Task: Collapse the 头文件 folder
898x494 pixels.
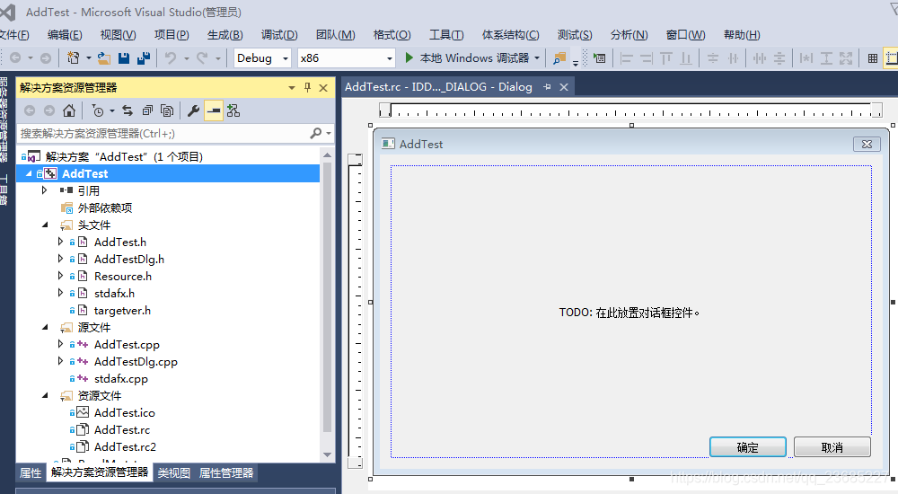Action: [x=45, y=225]
